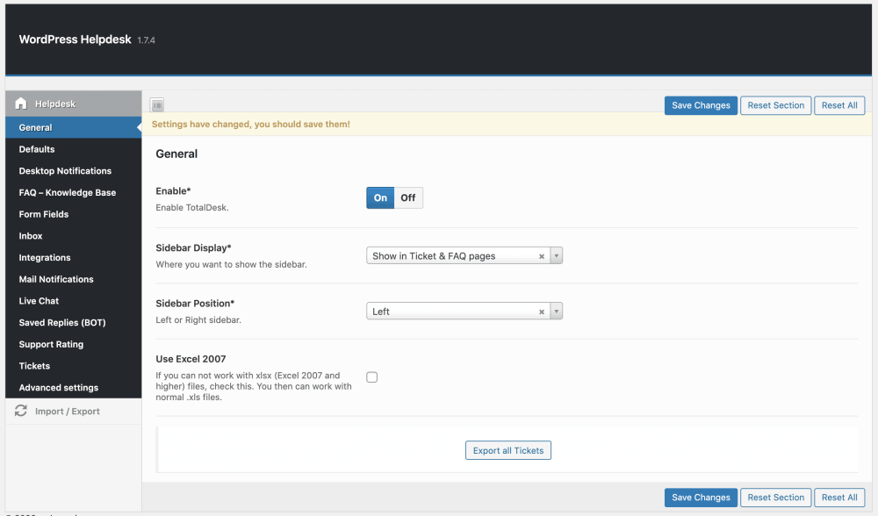Disable TotalDesk by clicking Off

[x=407, y=197]
